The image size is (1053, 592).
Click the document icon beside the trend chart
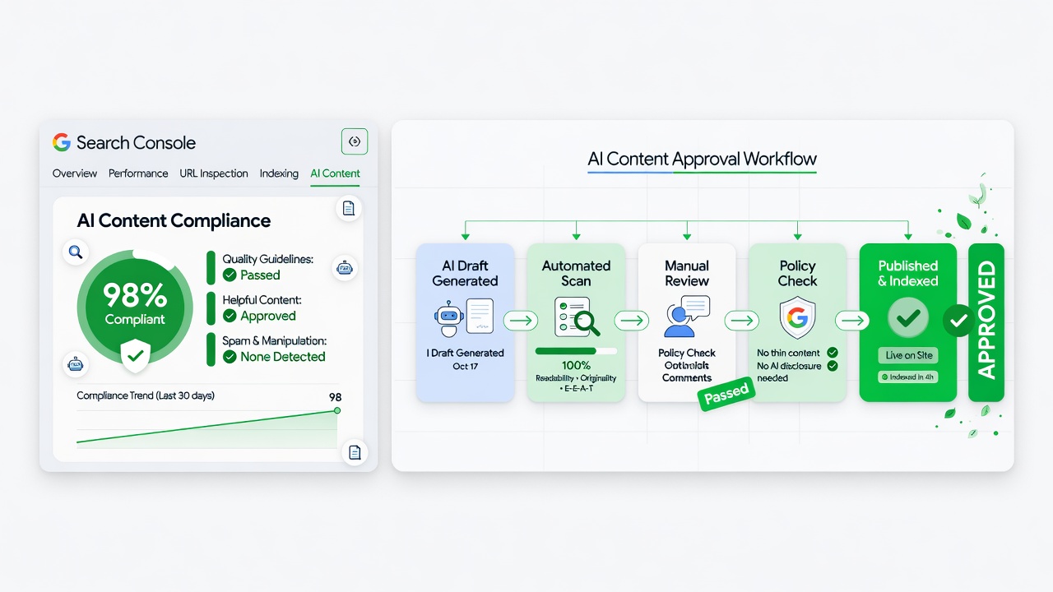pos(355,452)
